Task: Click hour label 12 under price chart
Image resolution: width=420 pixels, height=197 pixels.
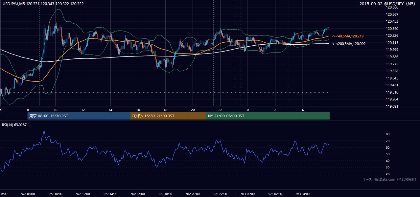Action: click(83, 110)
